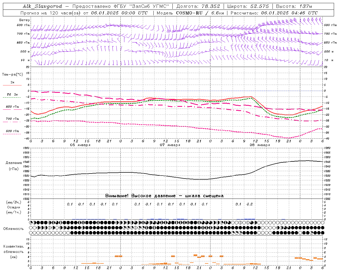Click the "Модель COSMO-RU / 6.6км" text
338x270 pixels.
coord(190,13)
